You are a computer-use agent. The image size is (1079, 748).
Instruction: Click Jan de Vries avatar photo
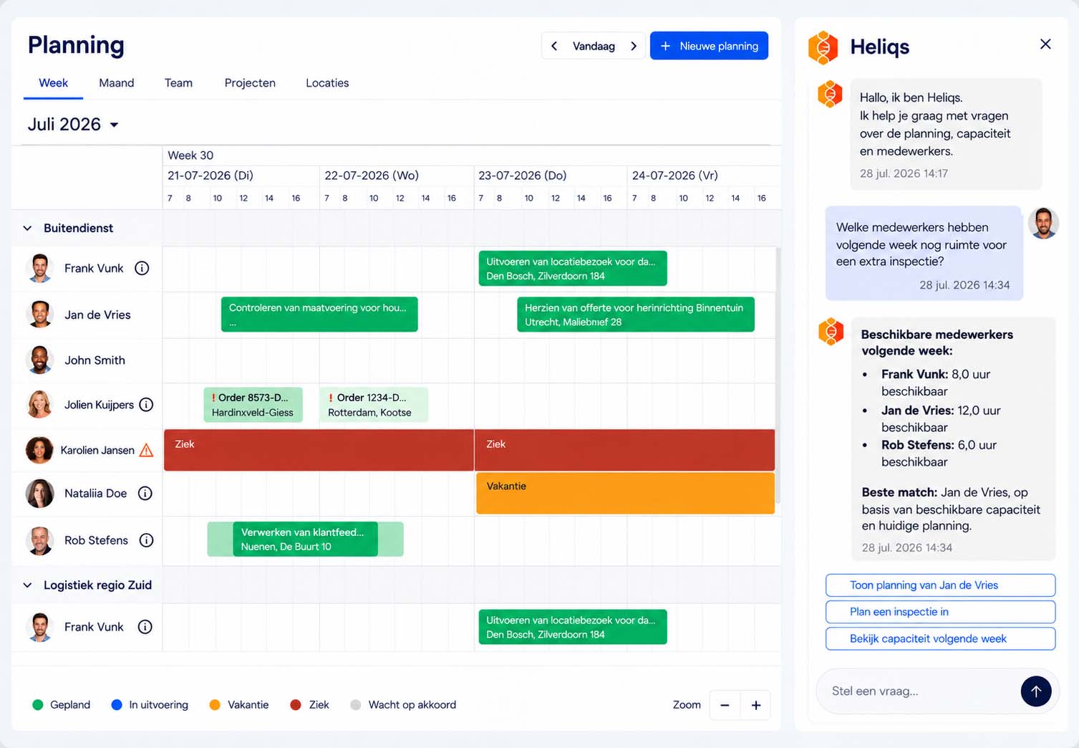click(x=40, y=315)
